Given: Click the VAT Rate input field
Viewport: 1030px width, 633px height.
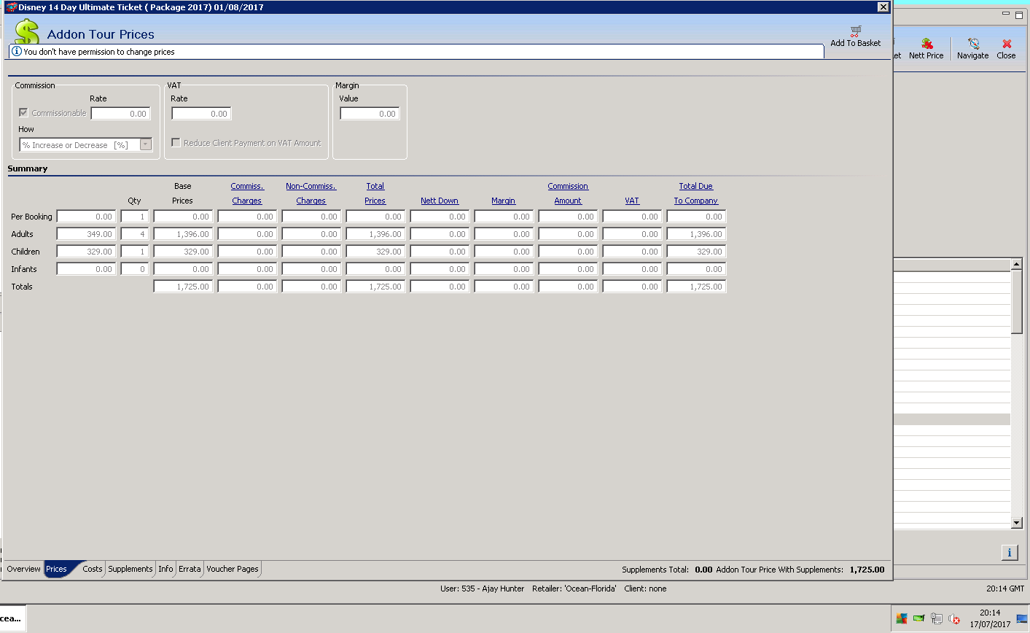Looking at the screenshot, I should pyautogui.click(x=201, y=114).
